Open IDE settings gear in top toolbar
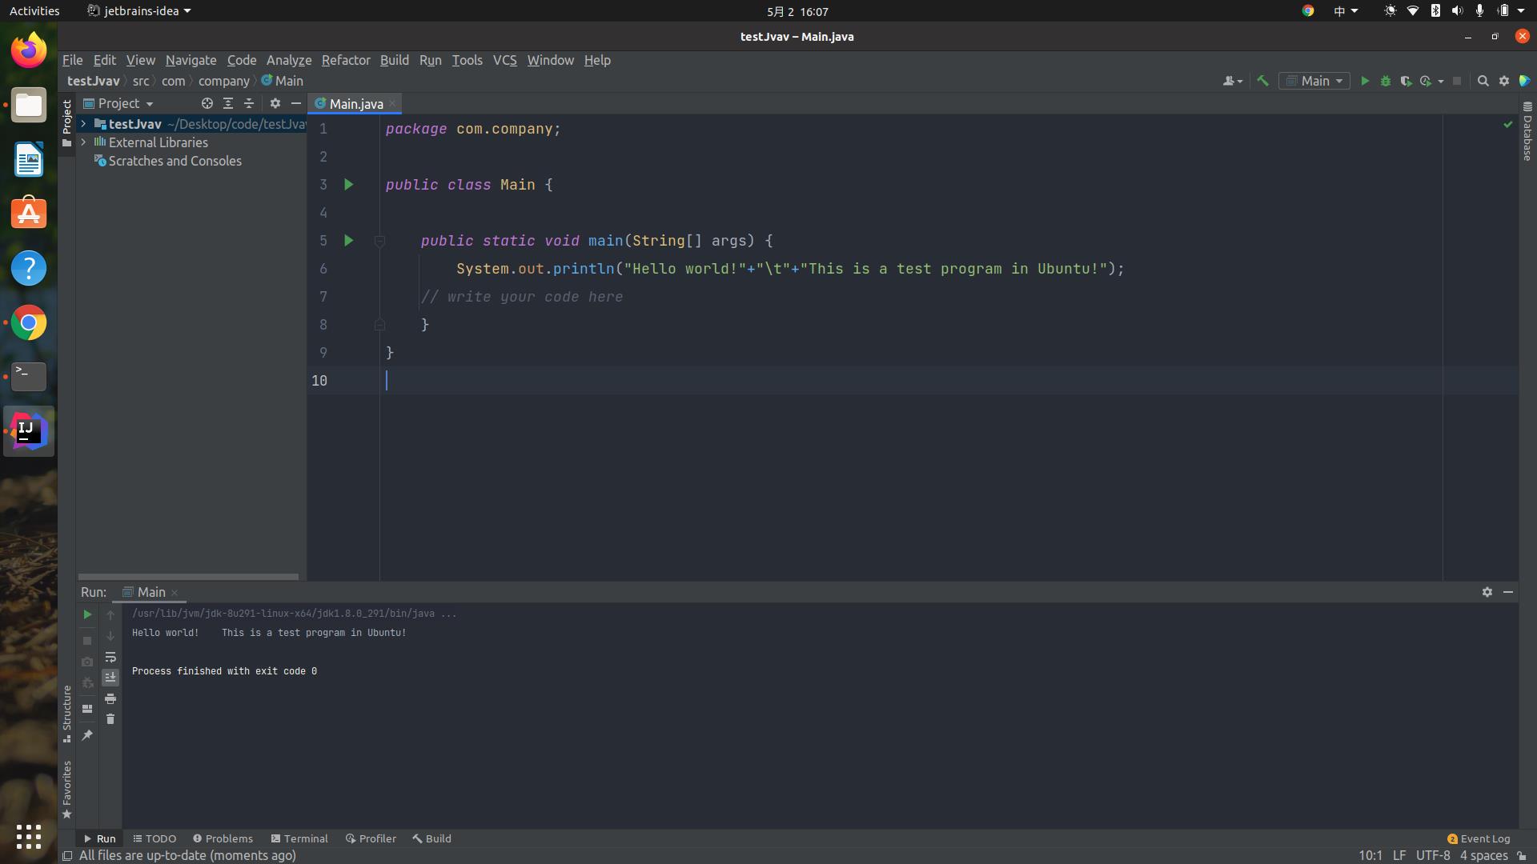Screen dimensions: 1537x864 (x=1504, y=81)
